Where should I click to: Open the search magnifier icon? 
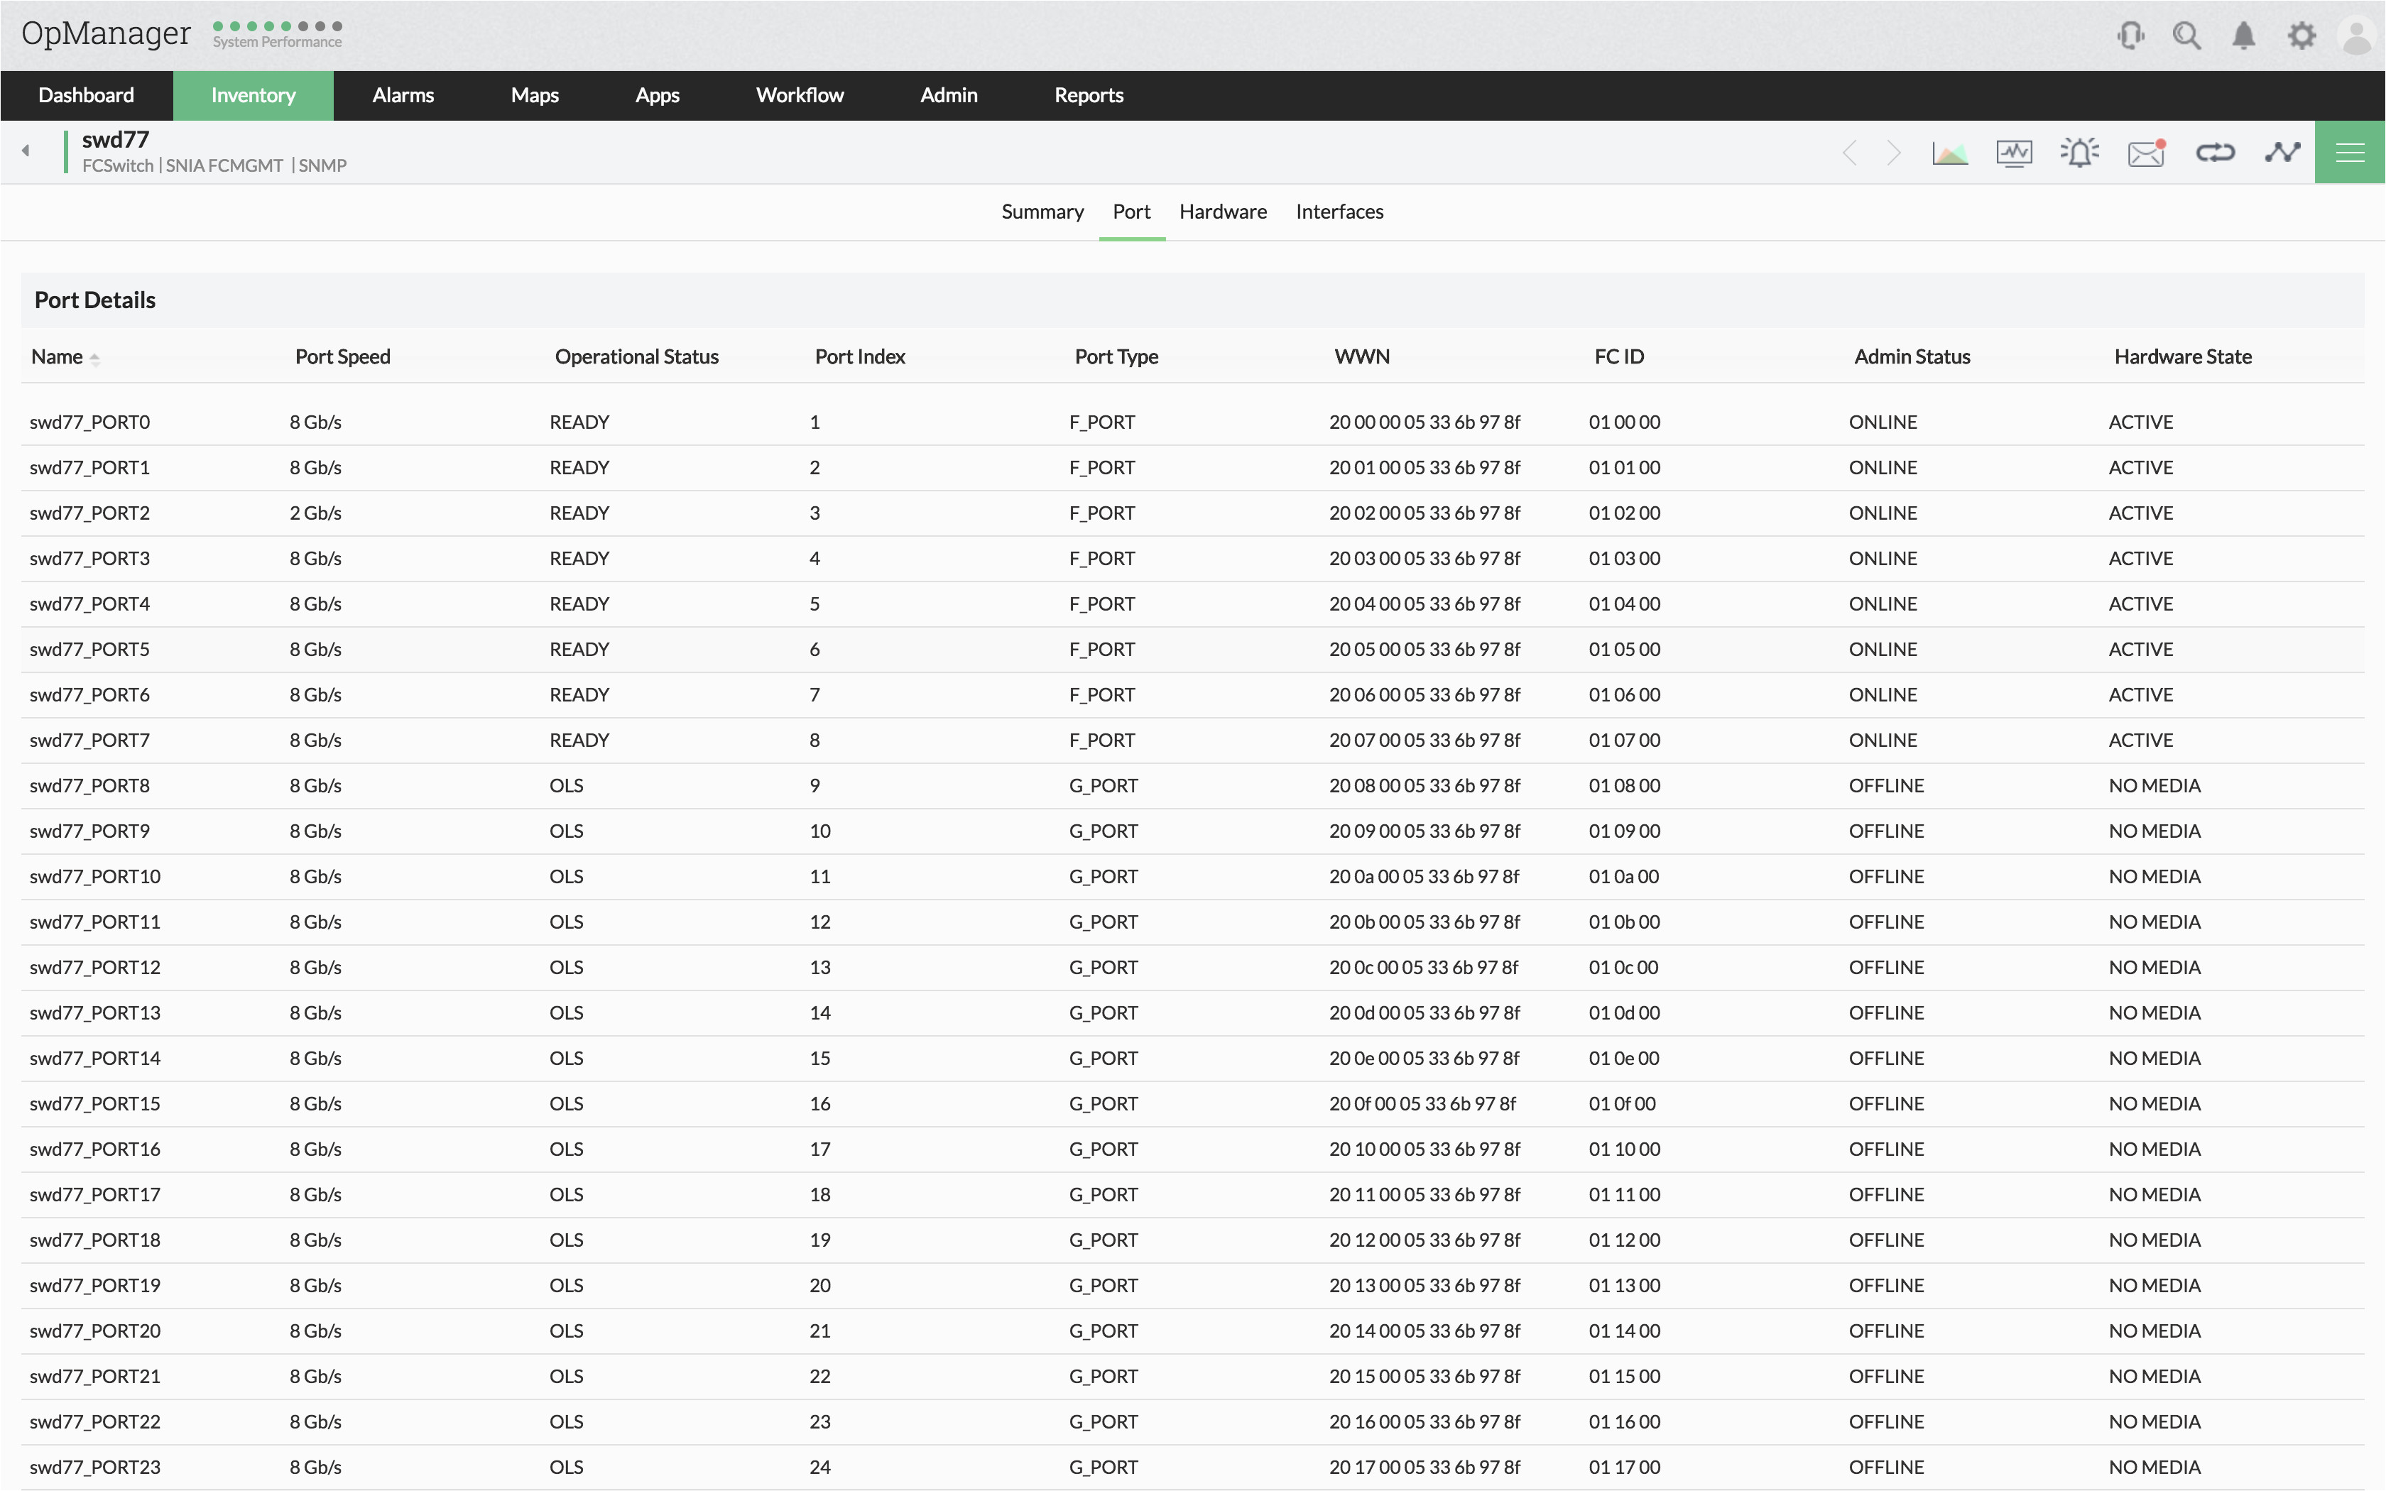pyautogui.click(x=2187, y=35)
